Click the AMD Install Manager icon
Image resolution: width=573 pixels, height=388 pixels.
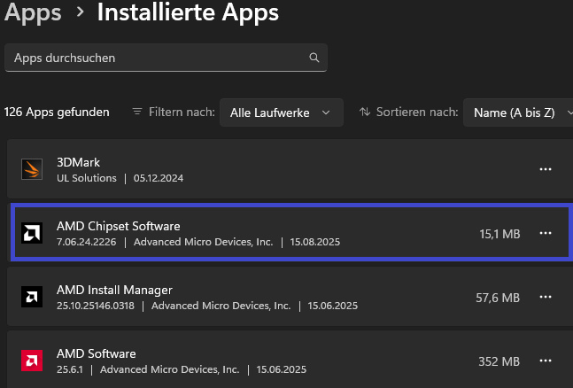tap(32, 297)
